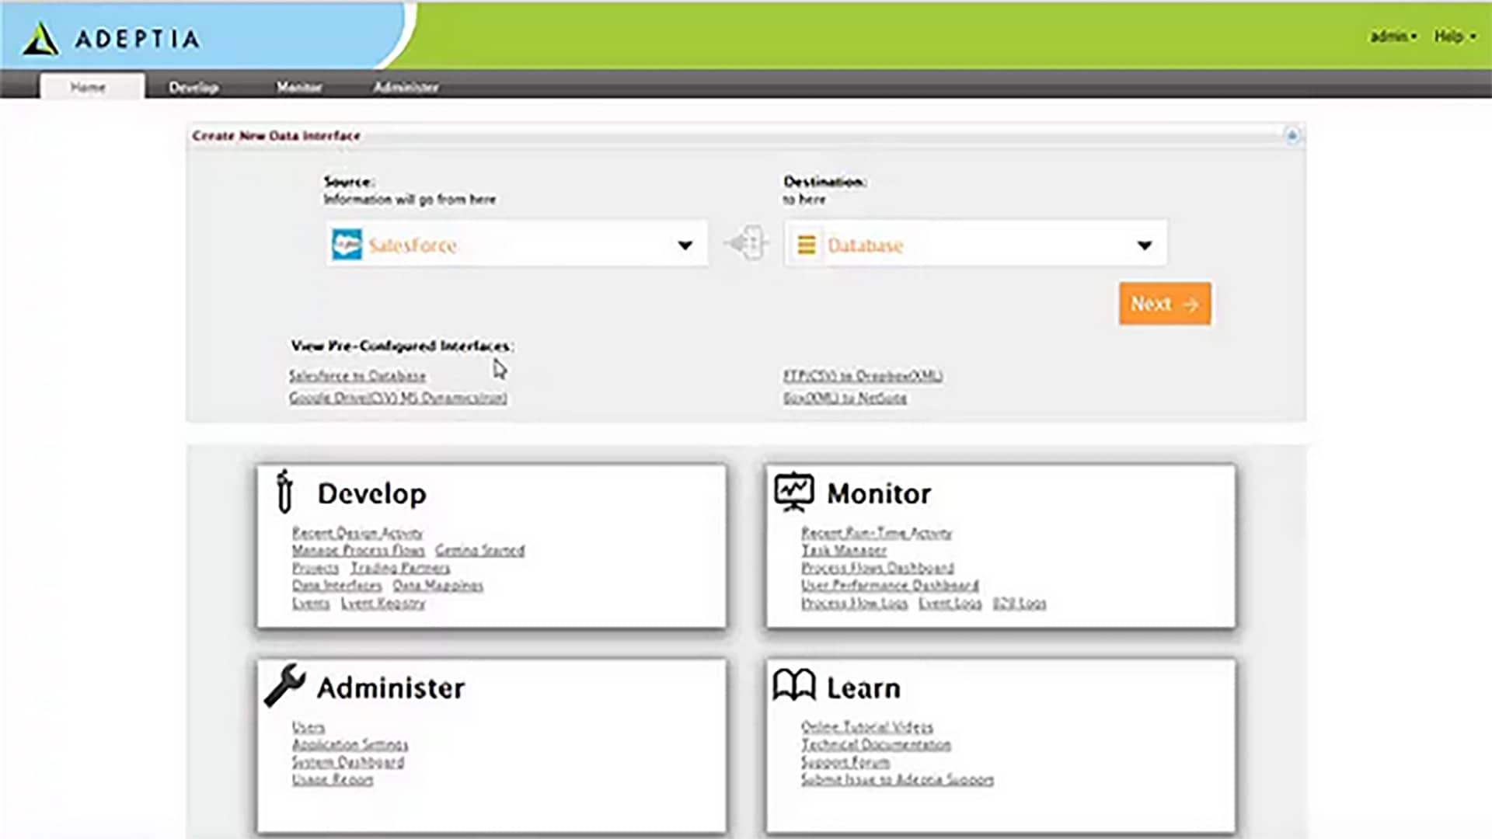Expand the admin user menu
Screen dimensions: 1492x839
click(1393, 37)
